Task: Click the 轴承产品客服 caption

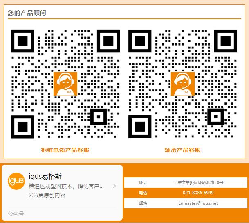Action: point(183,150)
